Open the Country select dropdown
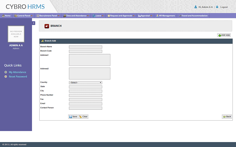This screenshot has width=236, height=147. click(85, 83)
